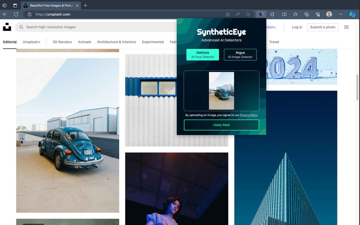Reload the page with the refresh icon
This screenshot has width=360, height=225.
click(x=16, y=14)
